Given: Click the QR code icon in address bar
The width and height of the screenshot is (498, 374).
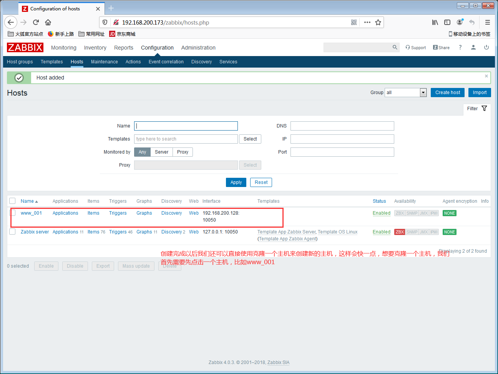Looking at the screenshot, I should pyautogui.click(x=354, y=22).
